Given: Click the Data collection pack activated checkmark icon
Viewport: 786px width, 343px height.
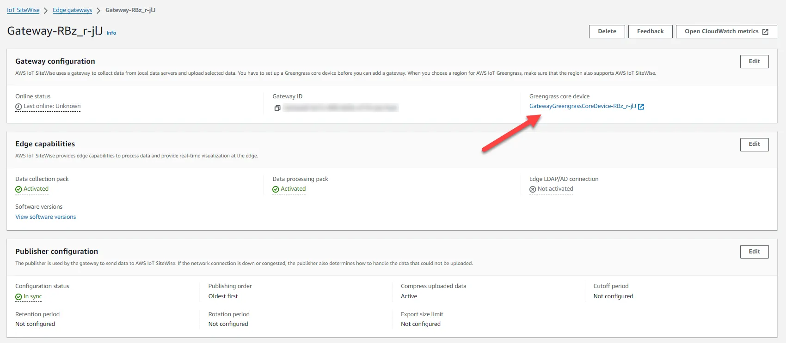Looking at the screenshot, I should pos(18,189).
